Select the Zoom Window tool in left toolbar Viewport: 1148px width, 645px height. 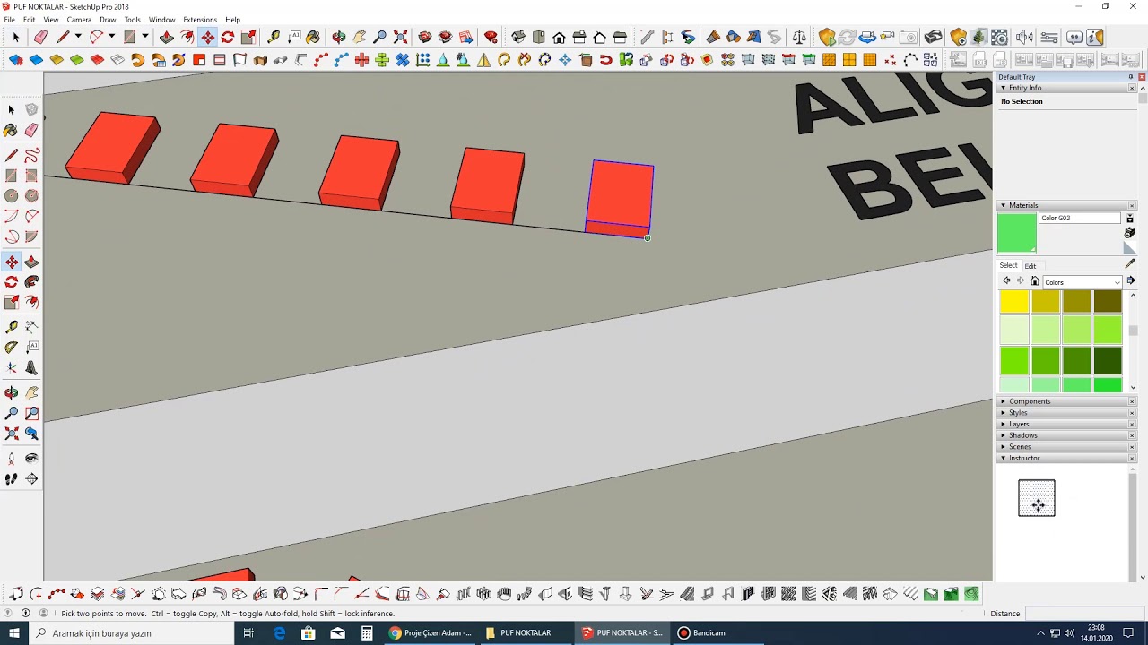31,414
